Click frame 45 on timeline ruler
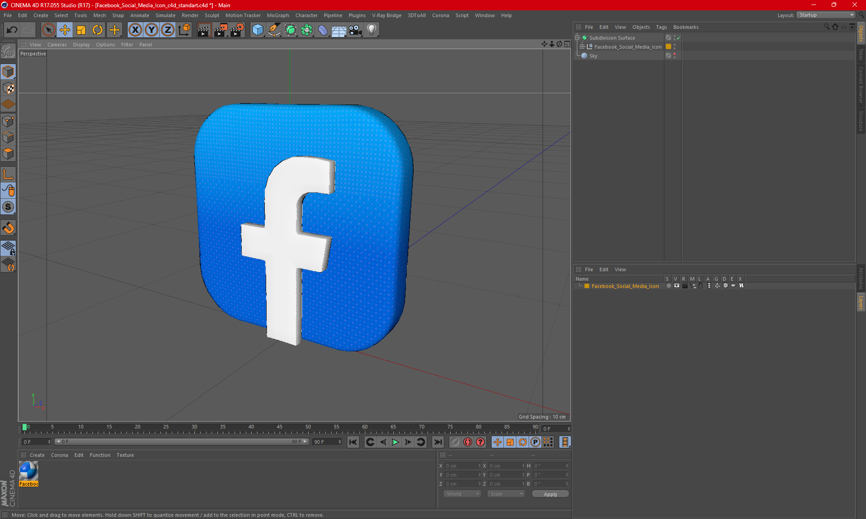The height and width of the screenshot is (519, 866). 280,427
